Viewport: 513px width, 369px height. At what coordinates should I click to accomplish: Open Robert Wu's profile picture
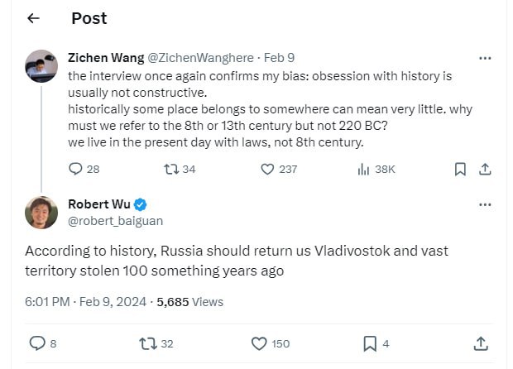(41, 213)
